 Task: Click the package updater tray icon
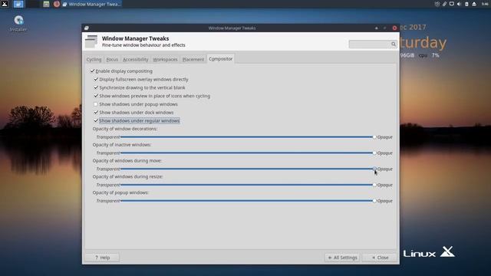coord(437,4)
